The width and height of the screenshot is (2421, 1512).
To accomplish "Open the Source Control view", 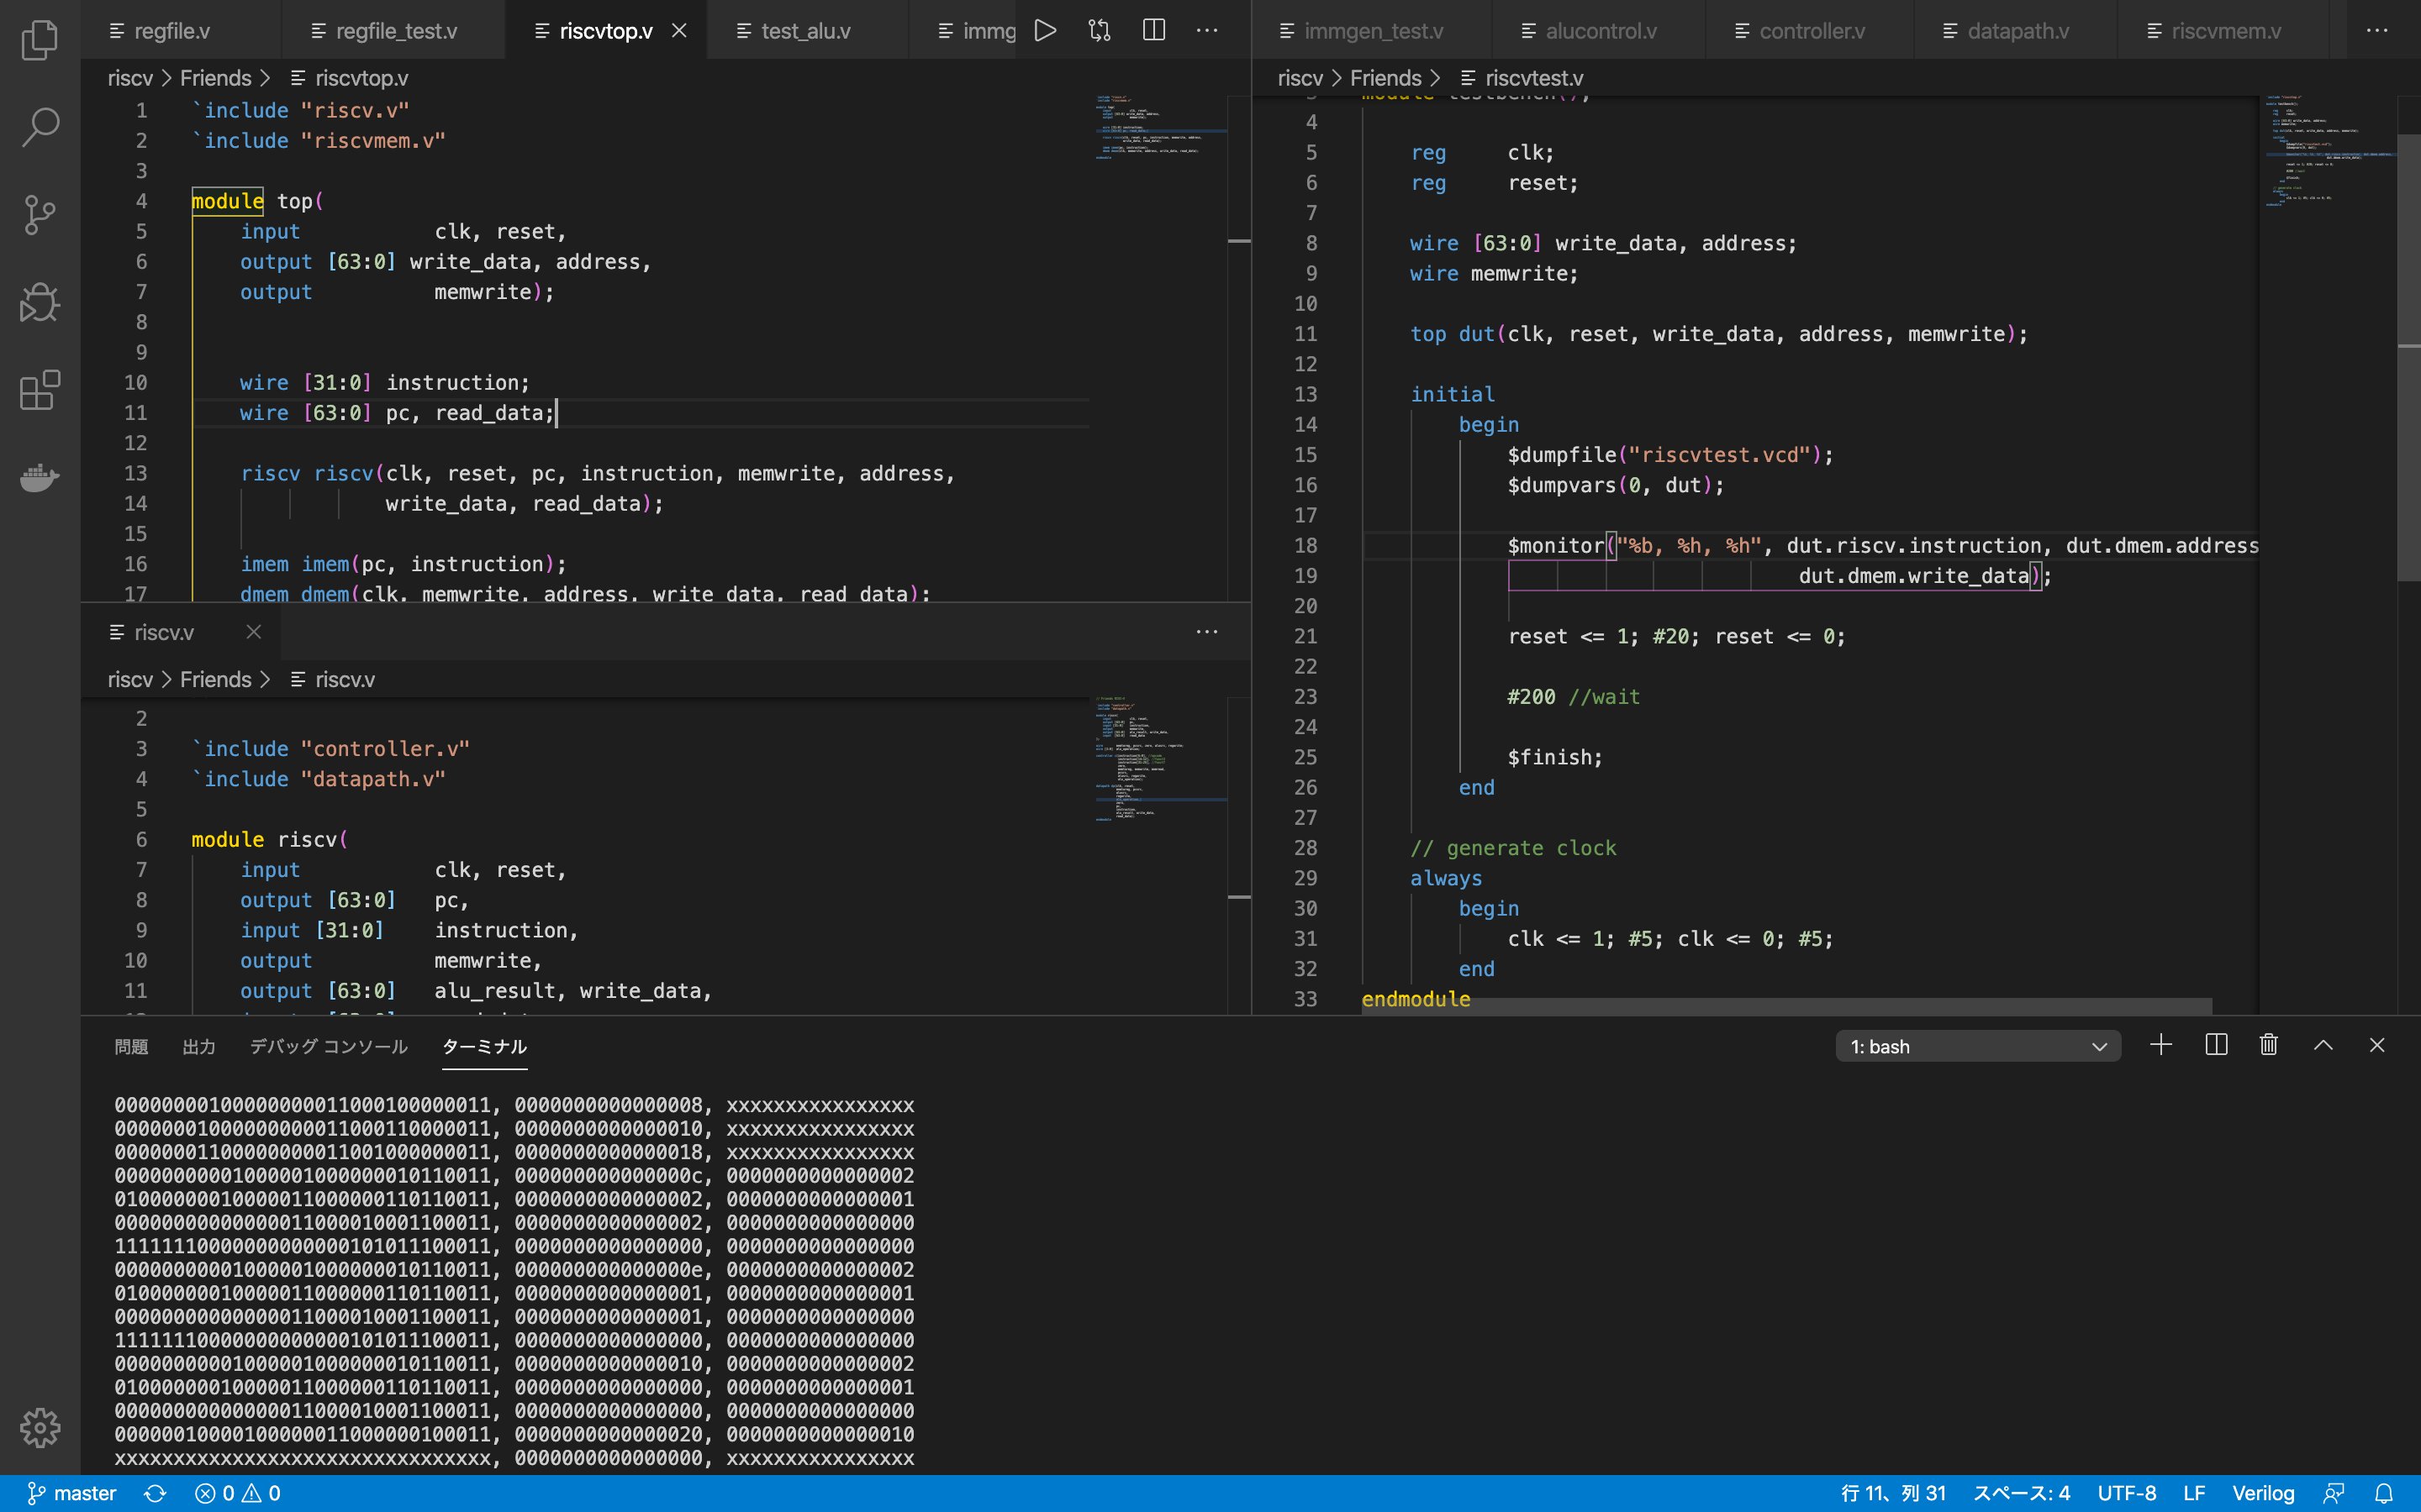I will click(x=40, y=214).
